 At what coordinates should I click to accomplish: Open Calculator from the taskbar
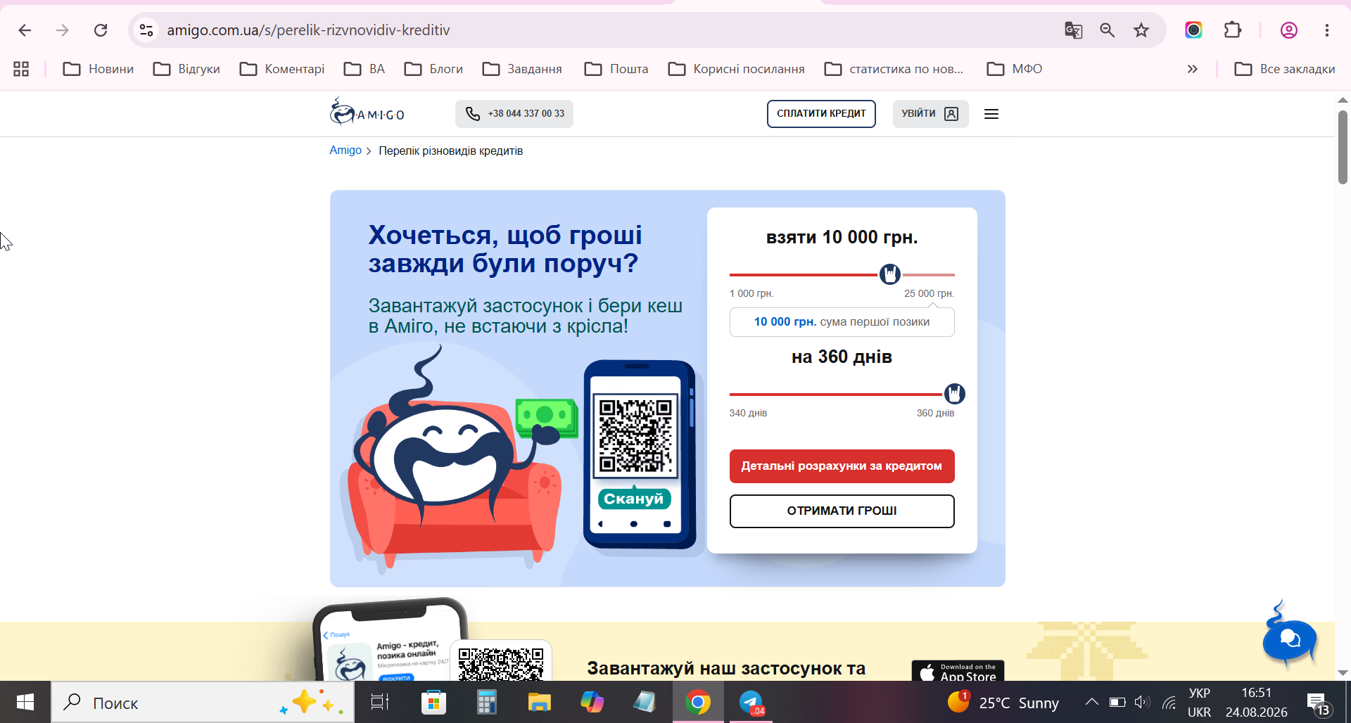(486, 702)
